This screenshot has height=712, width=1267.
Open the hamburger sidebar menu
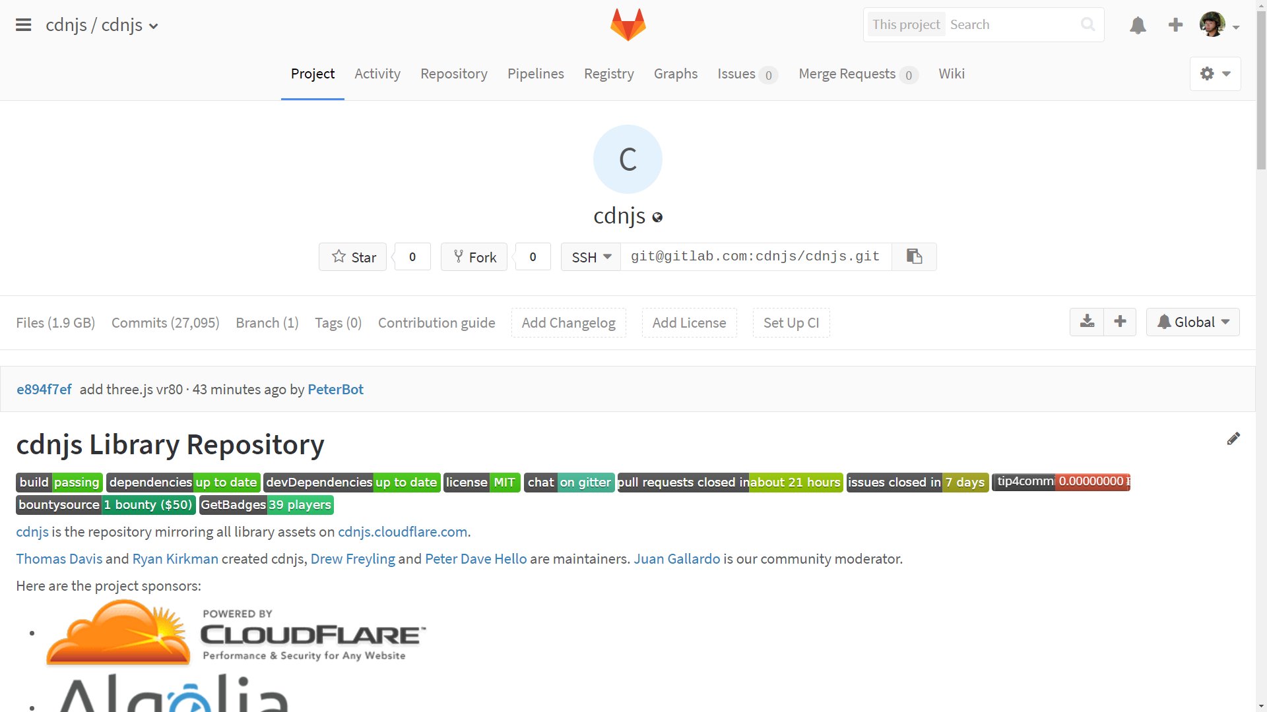coord(24,25)
